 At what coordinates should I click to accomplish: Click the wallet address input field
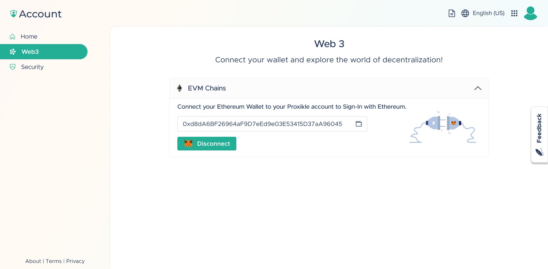(x=272, y=124)
